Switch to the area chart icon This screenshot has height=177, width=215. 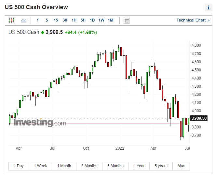pyautogui.click(x=24, y=21)
